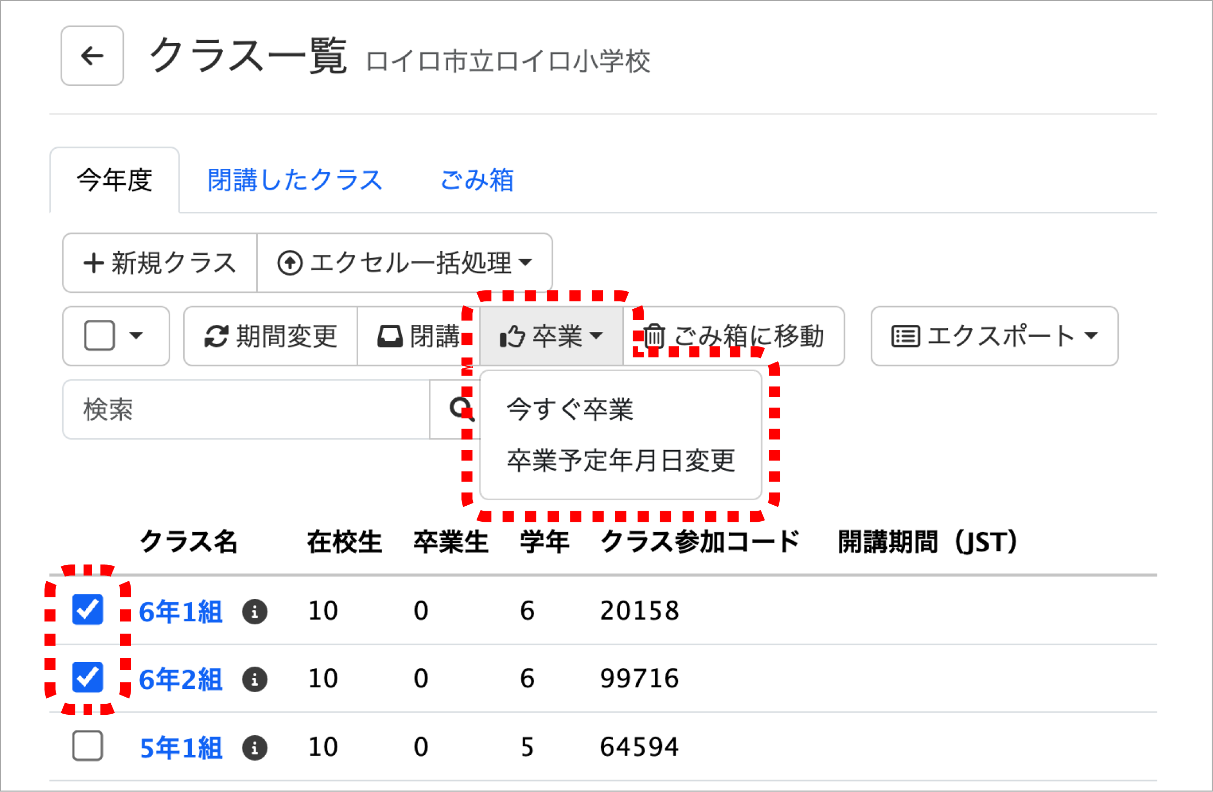Click info icon next to 6年2組
1213x792 pixels.
click(x=255, y=679)
